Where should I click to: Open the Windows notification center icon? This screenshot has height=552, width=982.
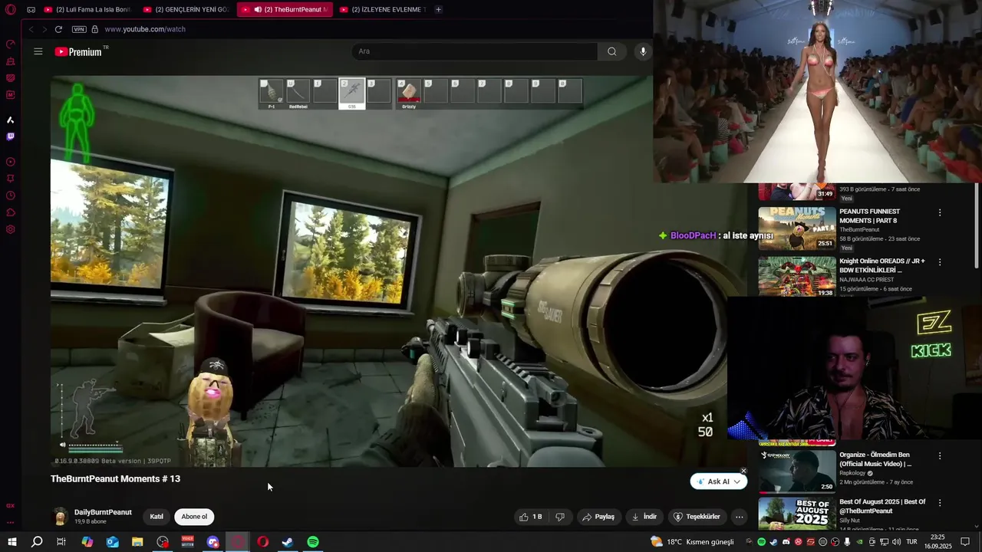(x=965, y=542)
